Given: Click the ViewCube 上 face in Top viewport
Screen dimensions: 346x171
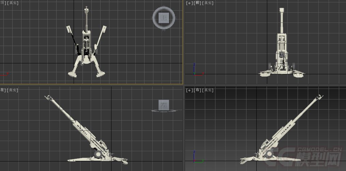Looking at the screenshot, I should pos(164,18).
